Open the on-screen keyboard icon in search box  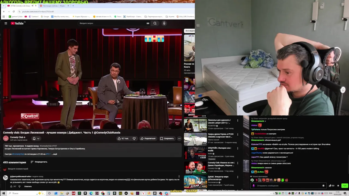(x=148, y=23)
